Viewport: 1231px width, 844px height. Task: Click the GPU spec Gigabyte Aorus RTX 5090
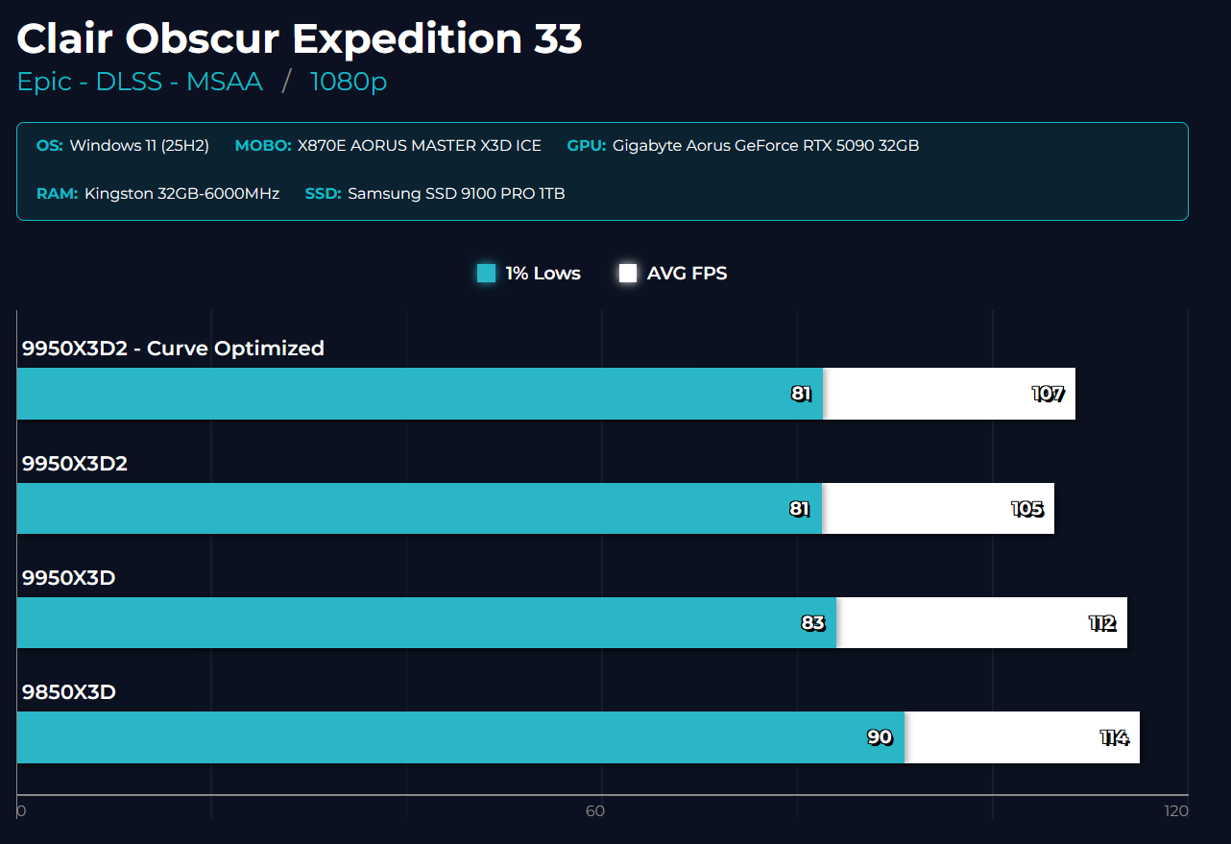765,146
